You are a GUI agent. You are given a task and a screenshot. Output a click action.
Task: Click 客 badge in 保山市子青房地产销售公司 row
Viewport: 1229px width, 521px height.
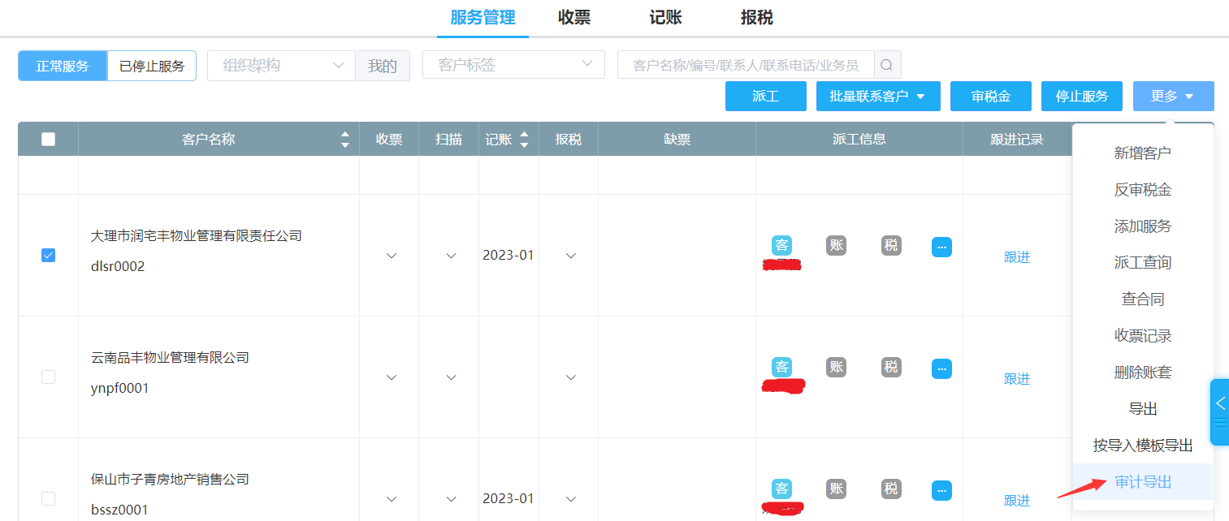point(781,489)
